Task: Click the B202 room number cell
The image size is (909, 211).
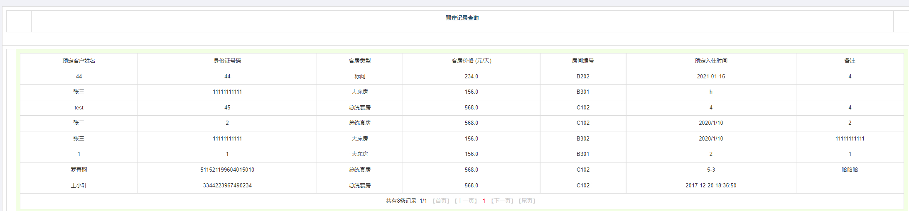Action: coord(583,77)
